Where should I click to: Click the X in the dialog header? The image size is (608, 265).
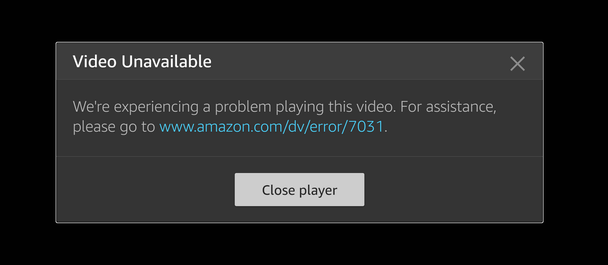(x=517, y=64)
